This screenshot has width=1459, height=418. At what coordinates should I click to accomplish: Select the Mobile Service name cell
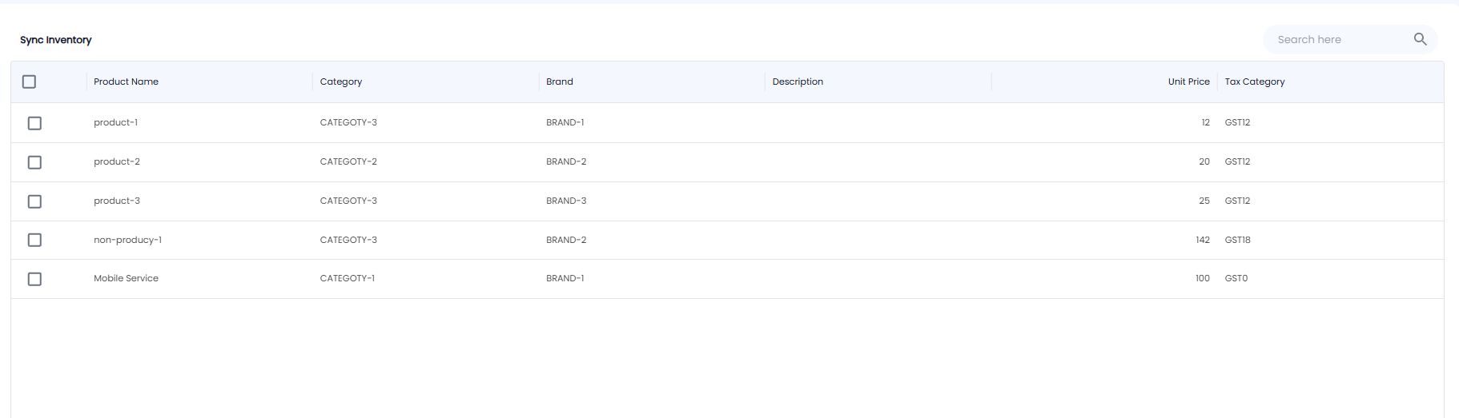(x=126, y=278)
